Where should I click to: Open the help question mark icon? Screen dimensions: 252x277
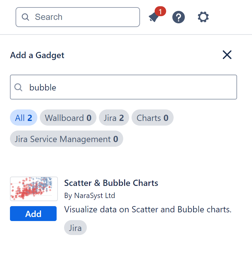178,17
